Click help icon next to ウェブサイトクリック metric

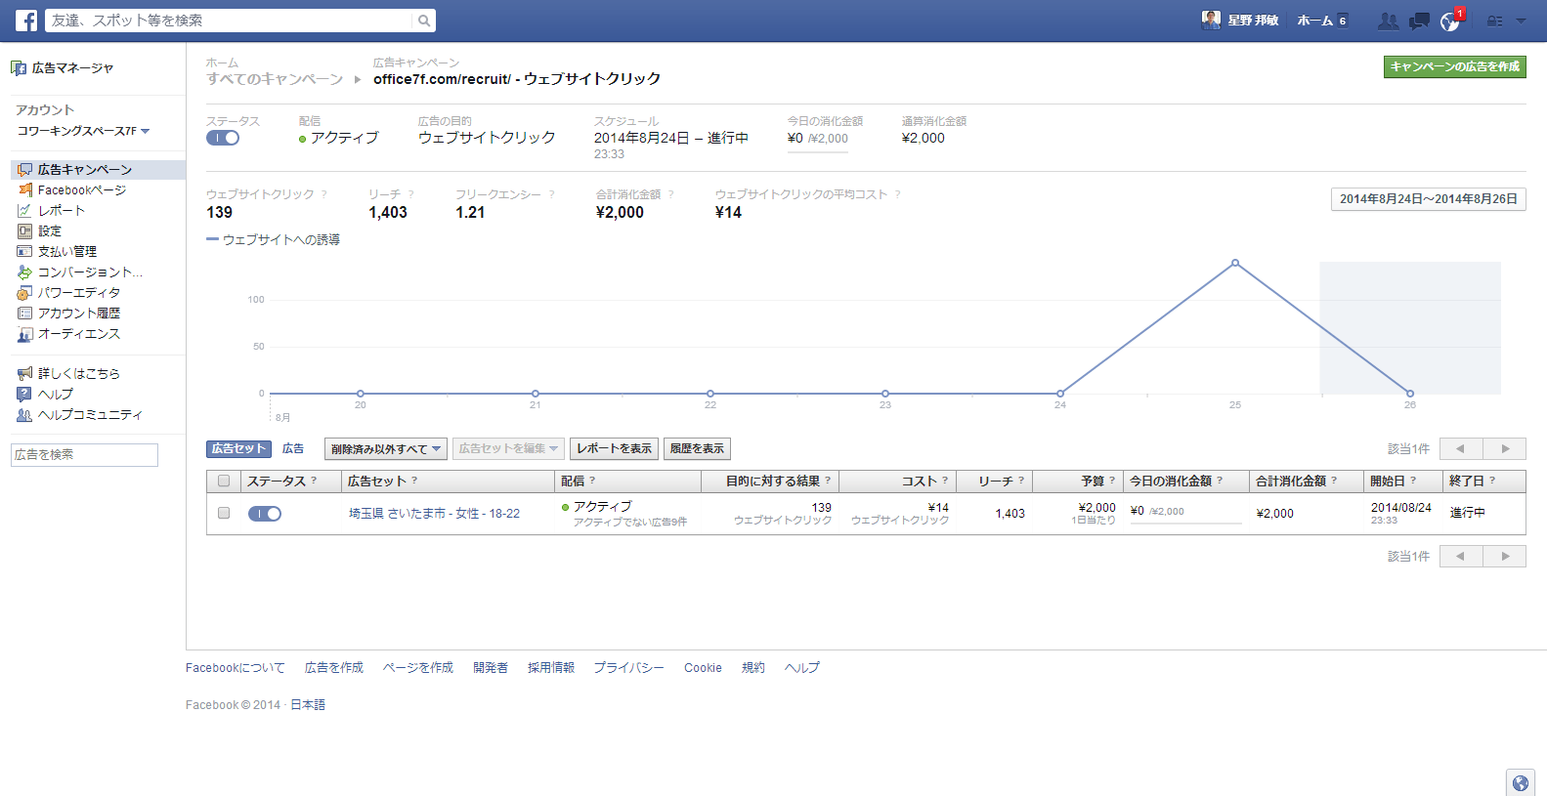click(324, 194)
